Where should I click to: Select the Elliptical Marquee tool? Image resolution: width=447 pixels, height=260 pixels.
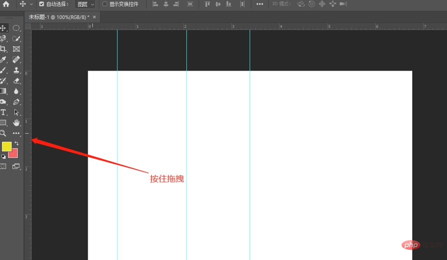click(x=16, y=28)
